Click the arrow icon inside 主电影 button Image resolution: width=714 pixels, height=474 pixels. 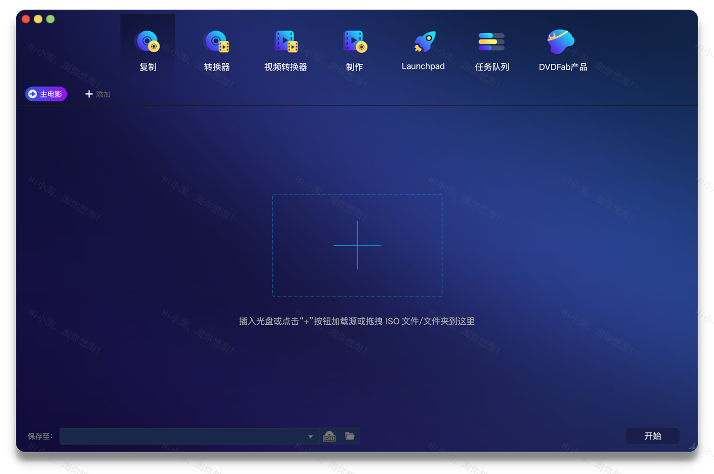pyautogui.click(x=32, y=94)
